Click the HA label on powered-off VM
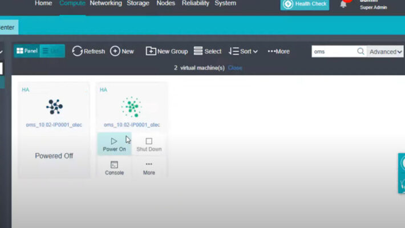 [25, 89]
